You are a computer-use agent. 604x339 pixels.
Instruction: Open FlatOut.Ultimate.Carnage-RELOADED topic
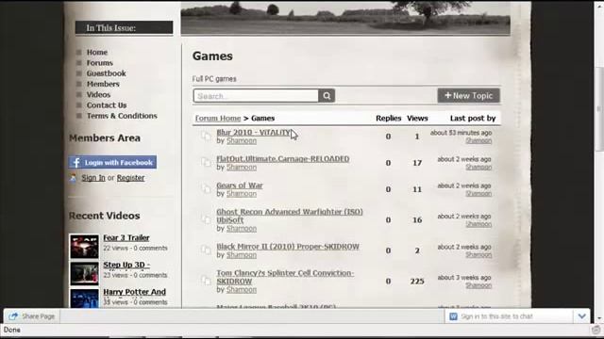pos(283,159)
